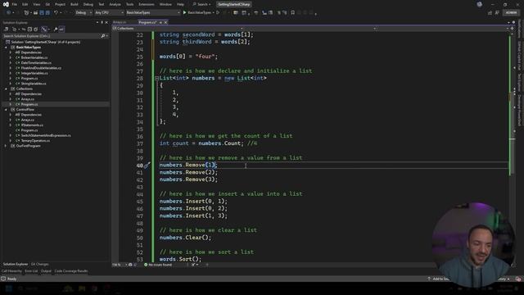This screenshot has height=295, width=524.
Task: Toggle the pin on the Program.cs tab
Action: tap(160, 22)
